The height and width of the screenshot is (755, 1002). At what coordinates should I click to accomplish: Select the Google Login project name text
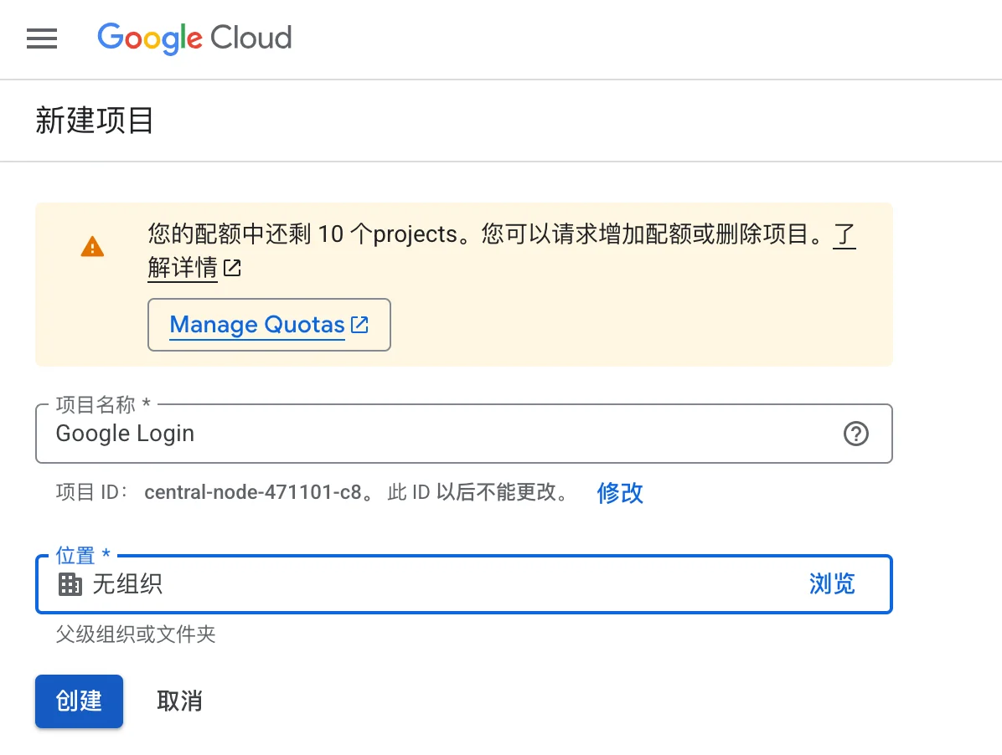(x=124, y=434)
